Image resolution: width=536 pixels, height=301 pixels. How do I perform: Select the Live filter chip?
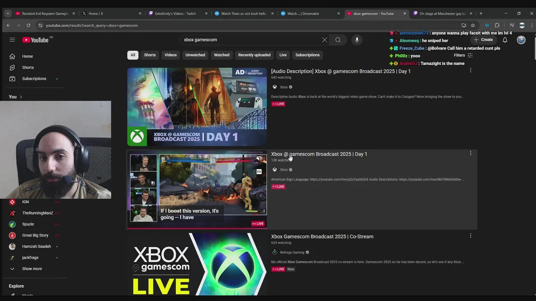[x=283, y=55]
